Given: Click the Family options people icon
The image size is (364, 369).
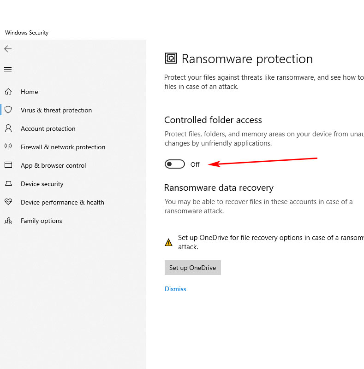Looking at the screenshot, I should click(x=8, y=221).
